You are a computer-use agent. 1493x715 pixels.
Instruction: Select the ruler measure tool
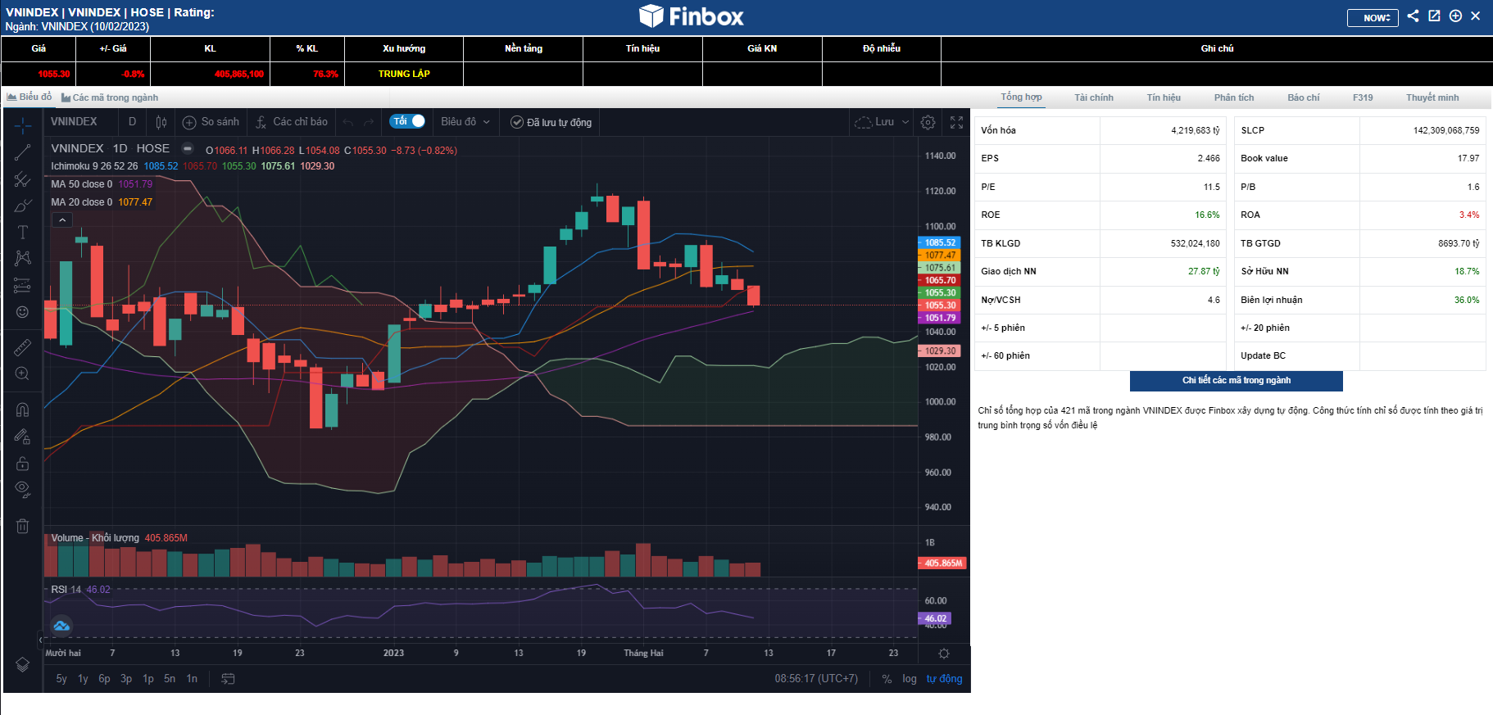(22, 347)
